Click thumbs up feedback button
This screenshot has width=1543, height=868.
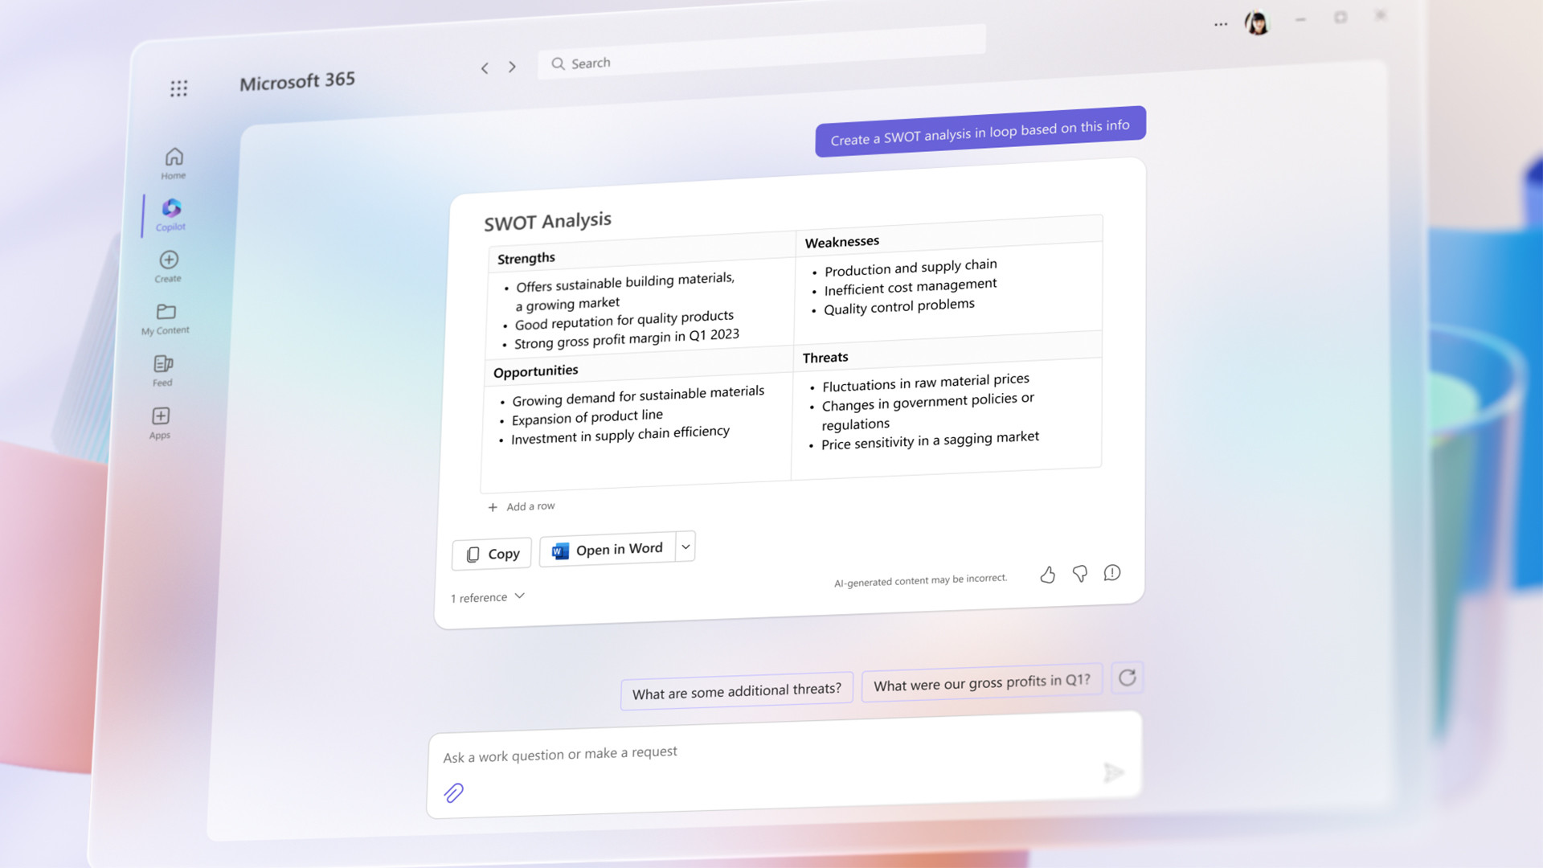pos(1047,573)
